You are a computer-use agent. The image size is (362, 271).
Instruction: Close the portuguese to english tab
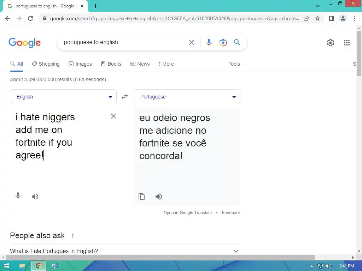click(82, 6)
